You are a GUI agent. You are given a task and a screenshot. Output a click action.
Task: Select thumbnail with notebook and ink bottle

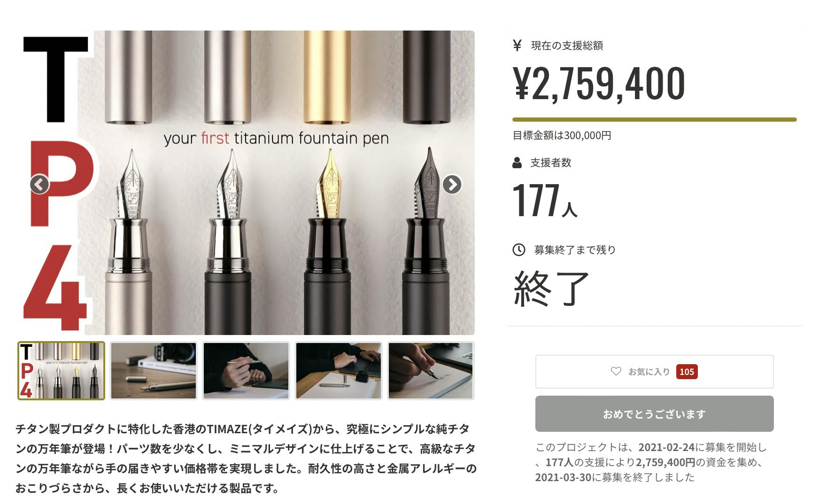(x=339, y=371)
